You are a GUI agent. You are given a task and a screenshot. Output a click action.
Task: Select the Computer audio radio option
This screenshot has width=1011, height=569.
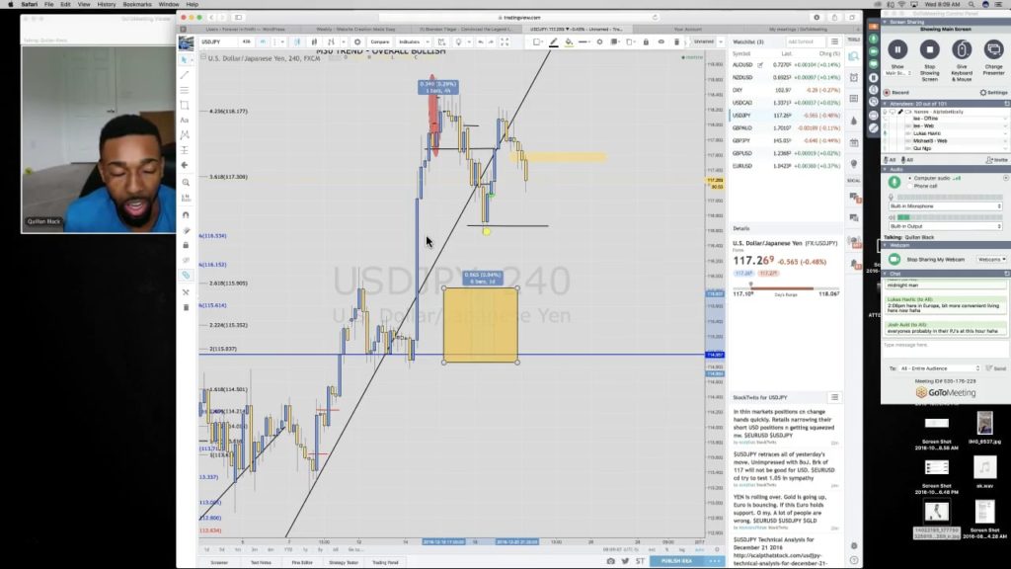tap(909, 178)
